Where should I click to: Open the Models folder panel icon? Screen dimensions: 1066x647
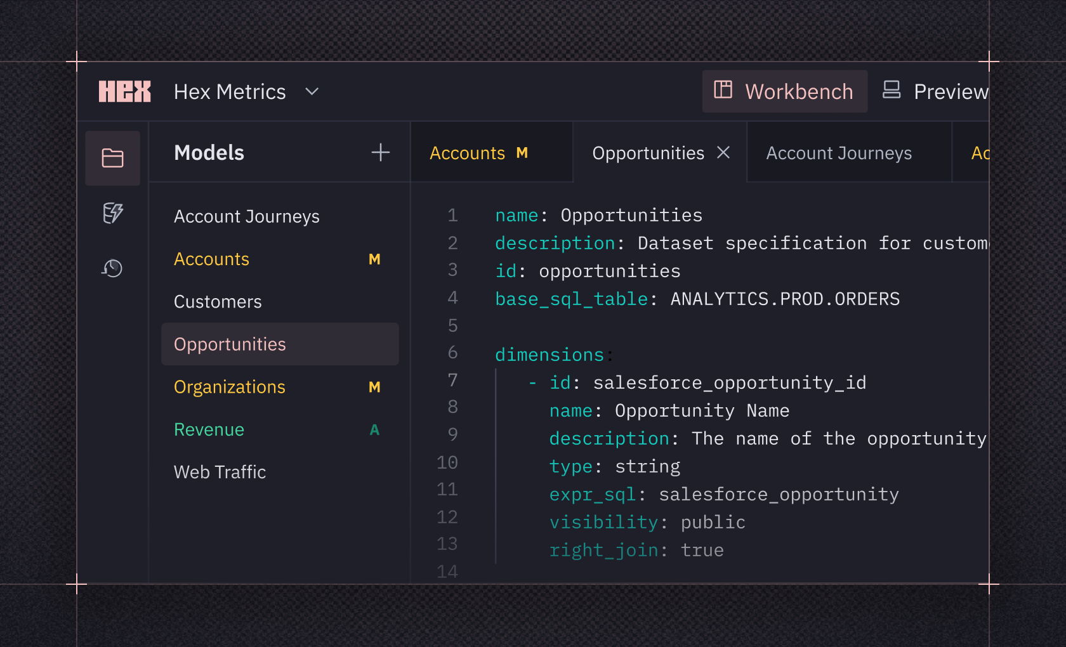[x=114, y=158]
